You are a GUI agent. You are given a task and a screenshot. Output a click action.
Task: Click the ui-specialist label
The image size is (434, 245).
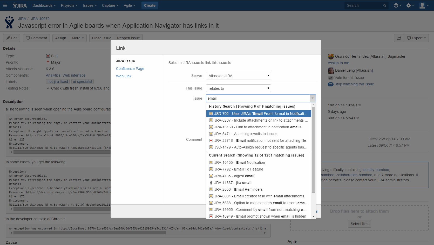click(x=83, y=81)
